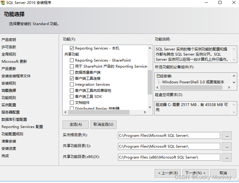The image size is (239, 183).
Task: Select Reporting Services 配置 step in sidebar
Action: (x=22, y=127)
